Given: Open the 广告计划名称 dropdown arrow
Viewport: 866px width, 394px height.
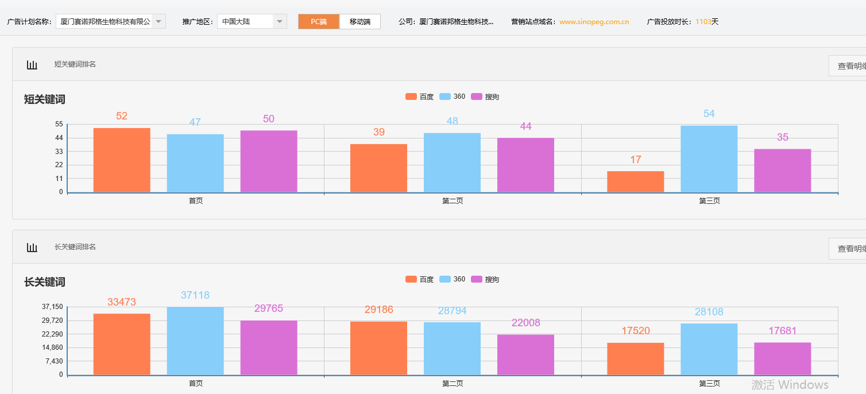Looking at the screenshot, I should pyautogui.click(x=158, y=22).
